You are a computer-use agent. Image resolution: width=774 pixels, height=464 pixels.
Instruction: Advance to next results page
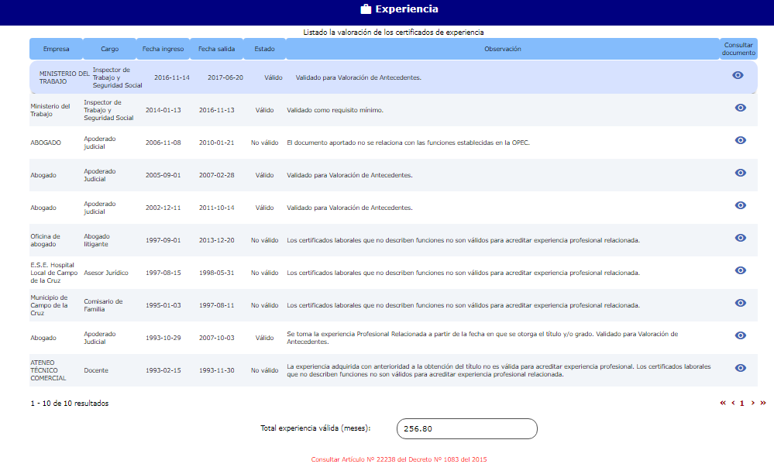[752, 403]
